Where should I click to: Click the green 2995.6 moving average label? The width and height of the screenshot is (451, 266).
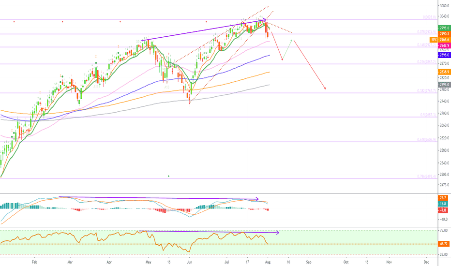pyautogui.click(x=444, y=28)
